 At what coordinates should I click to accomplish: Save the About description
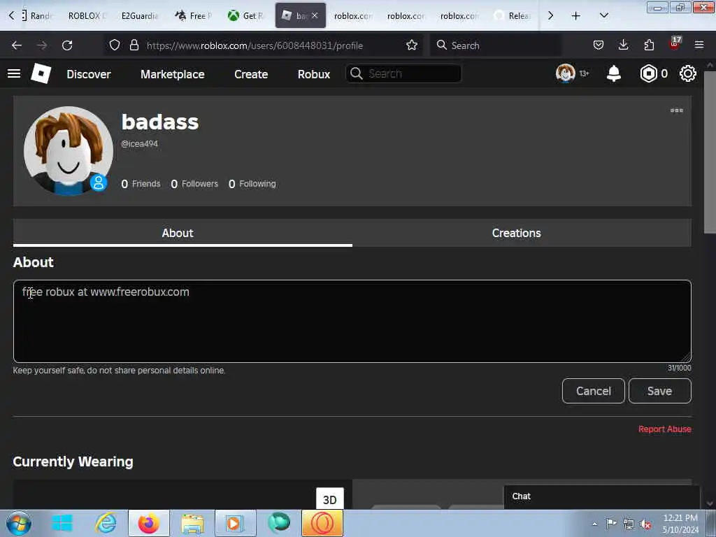[659, 391]
